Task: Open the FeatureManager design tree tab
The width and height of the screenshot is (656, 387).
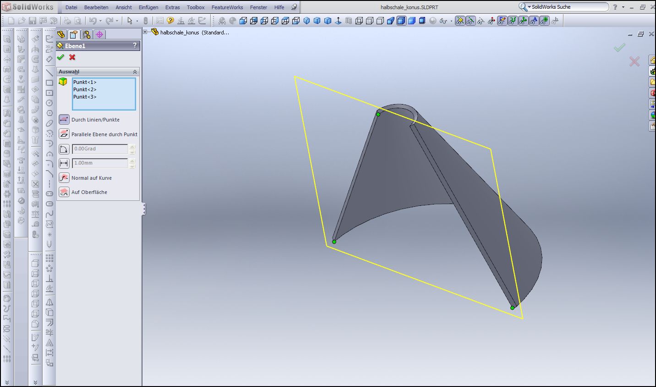Action: coord(61,34)
